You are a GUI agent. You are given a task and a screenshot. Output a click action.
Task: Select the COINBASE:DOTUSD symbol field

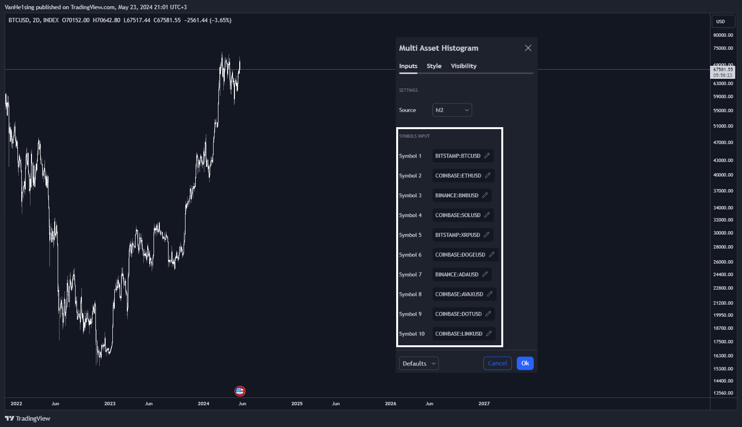click(464, 314)
